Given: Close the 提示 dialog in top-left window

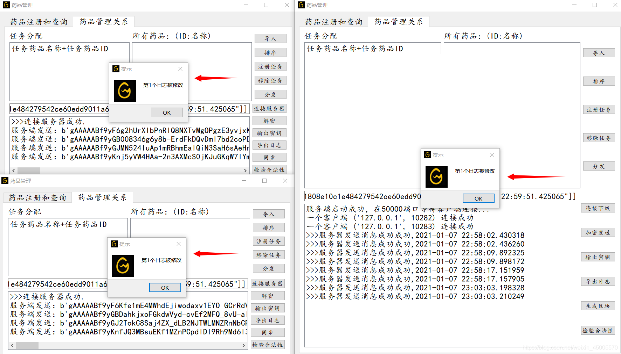Looking at the screenshot, I should tap(180, 69).
